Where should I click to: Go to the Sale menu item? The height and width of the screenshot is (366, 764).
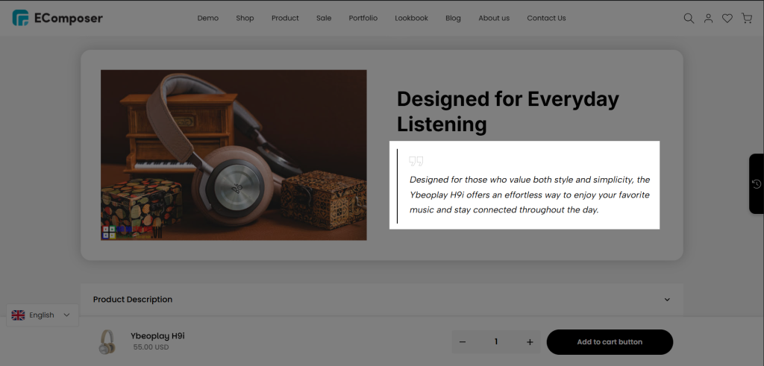(324, 18)
